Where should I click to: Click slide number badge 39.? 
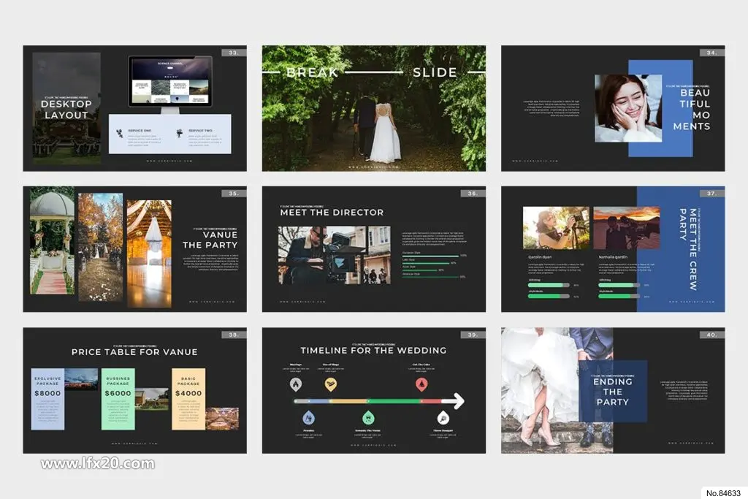(473, 335)
